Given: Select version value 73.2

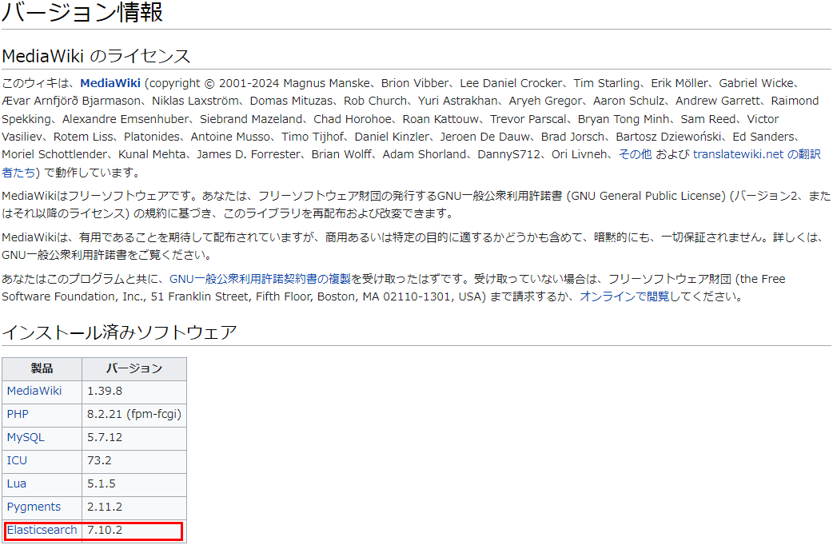Looking at the screenshot, I should click(x=99, y=460).
